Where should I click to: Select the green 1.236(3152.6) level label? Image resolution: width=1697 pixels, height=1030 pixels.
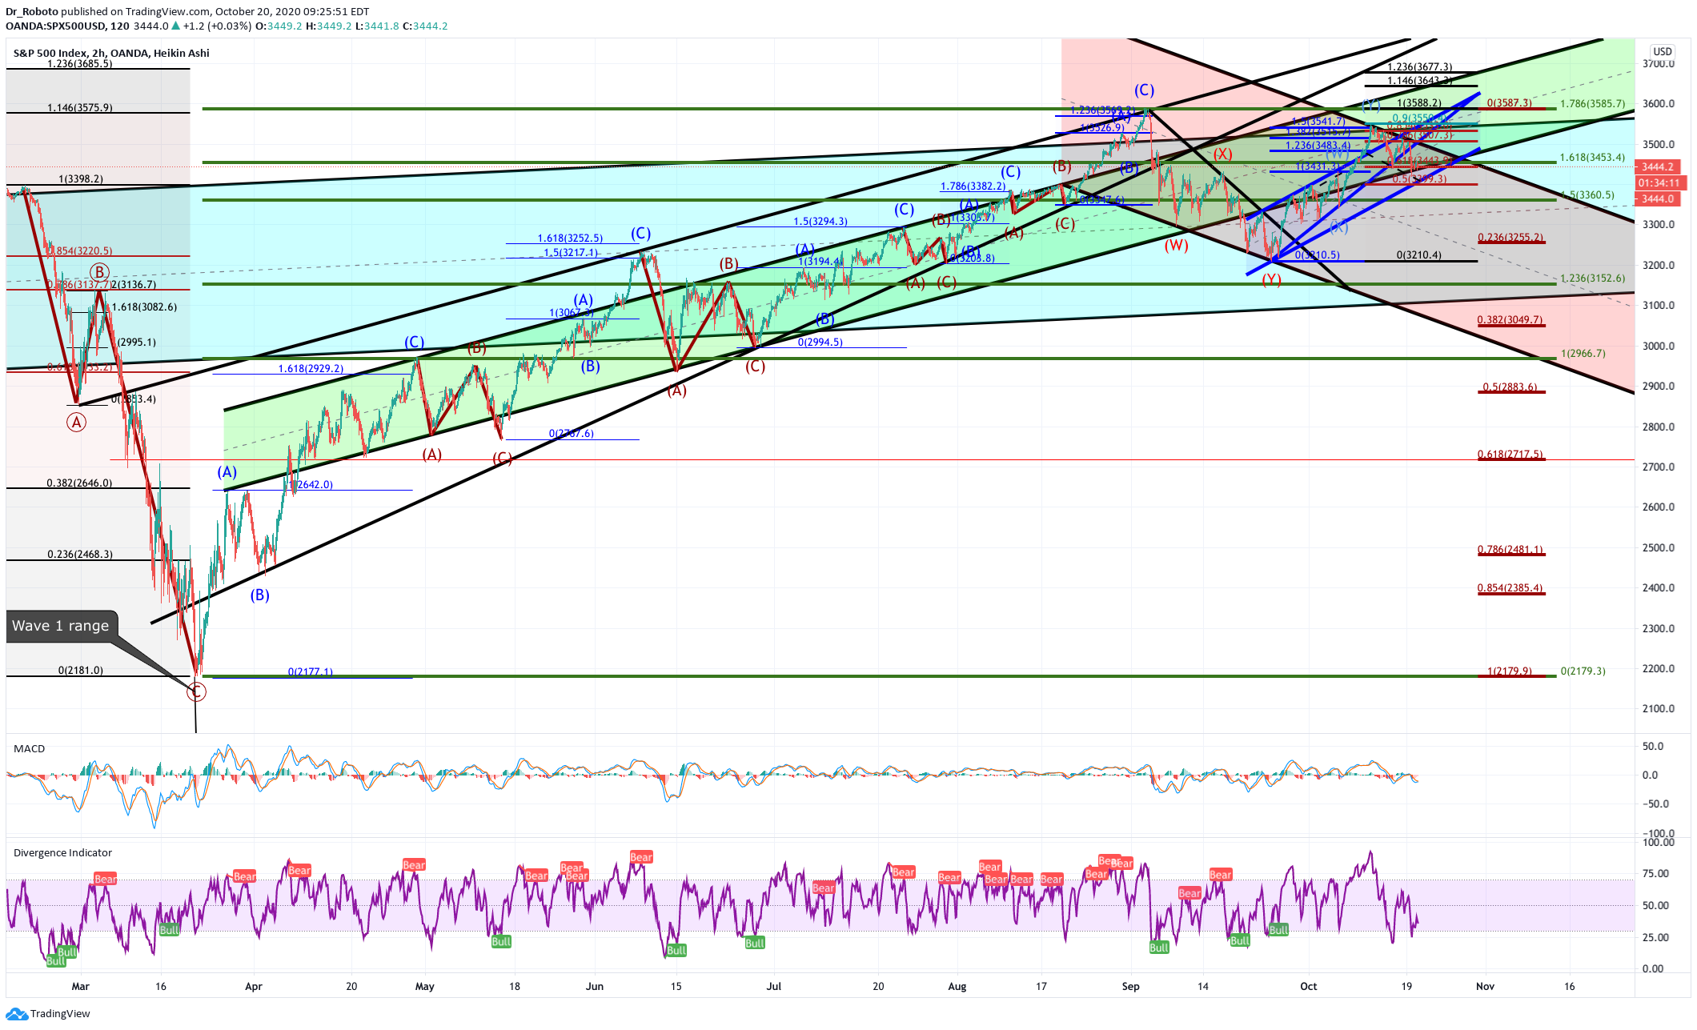1593,279
